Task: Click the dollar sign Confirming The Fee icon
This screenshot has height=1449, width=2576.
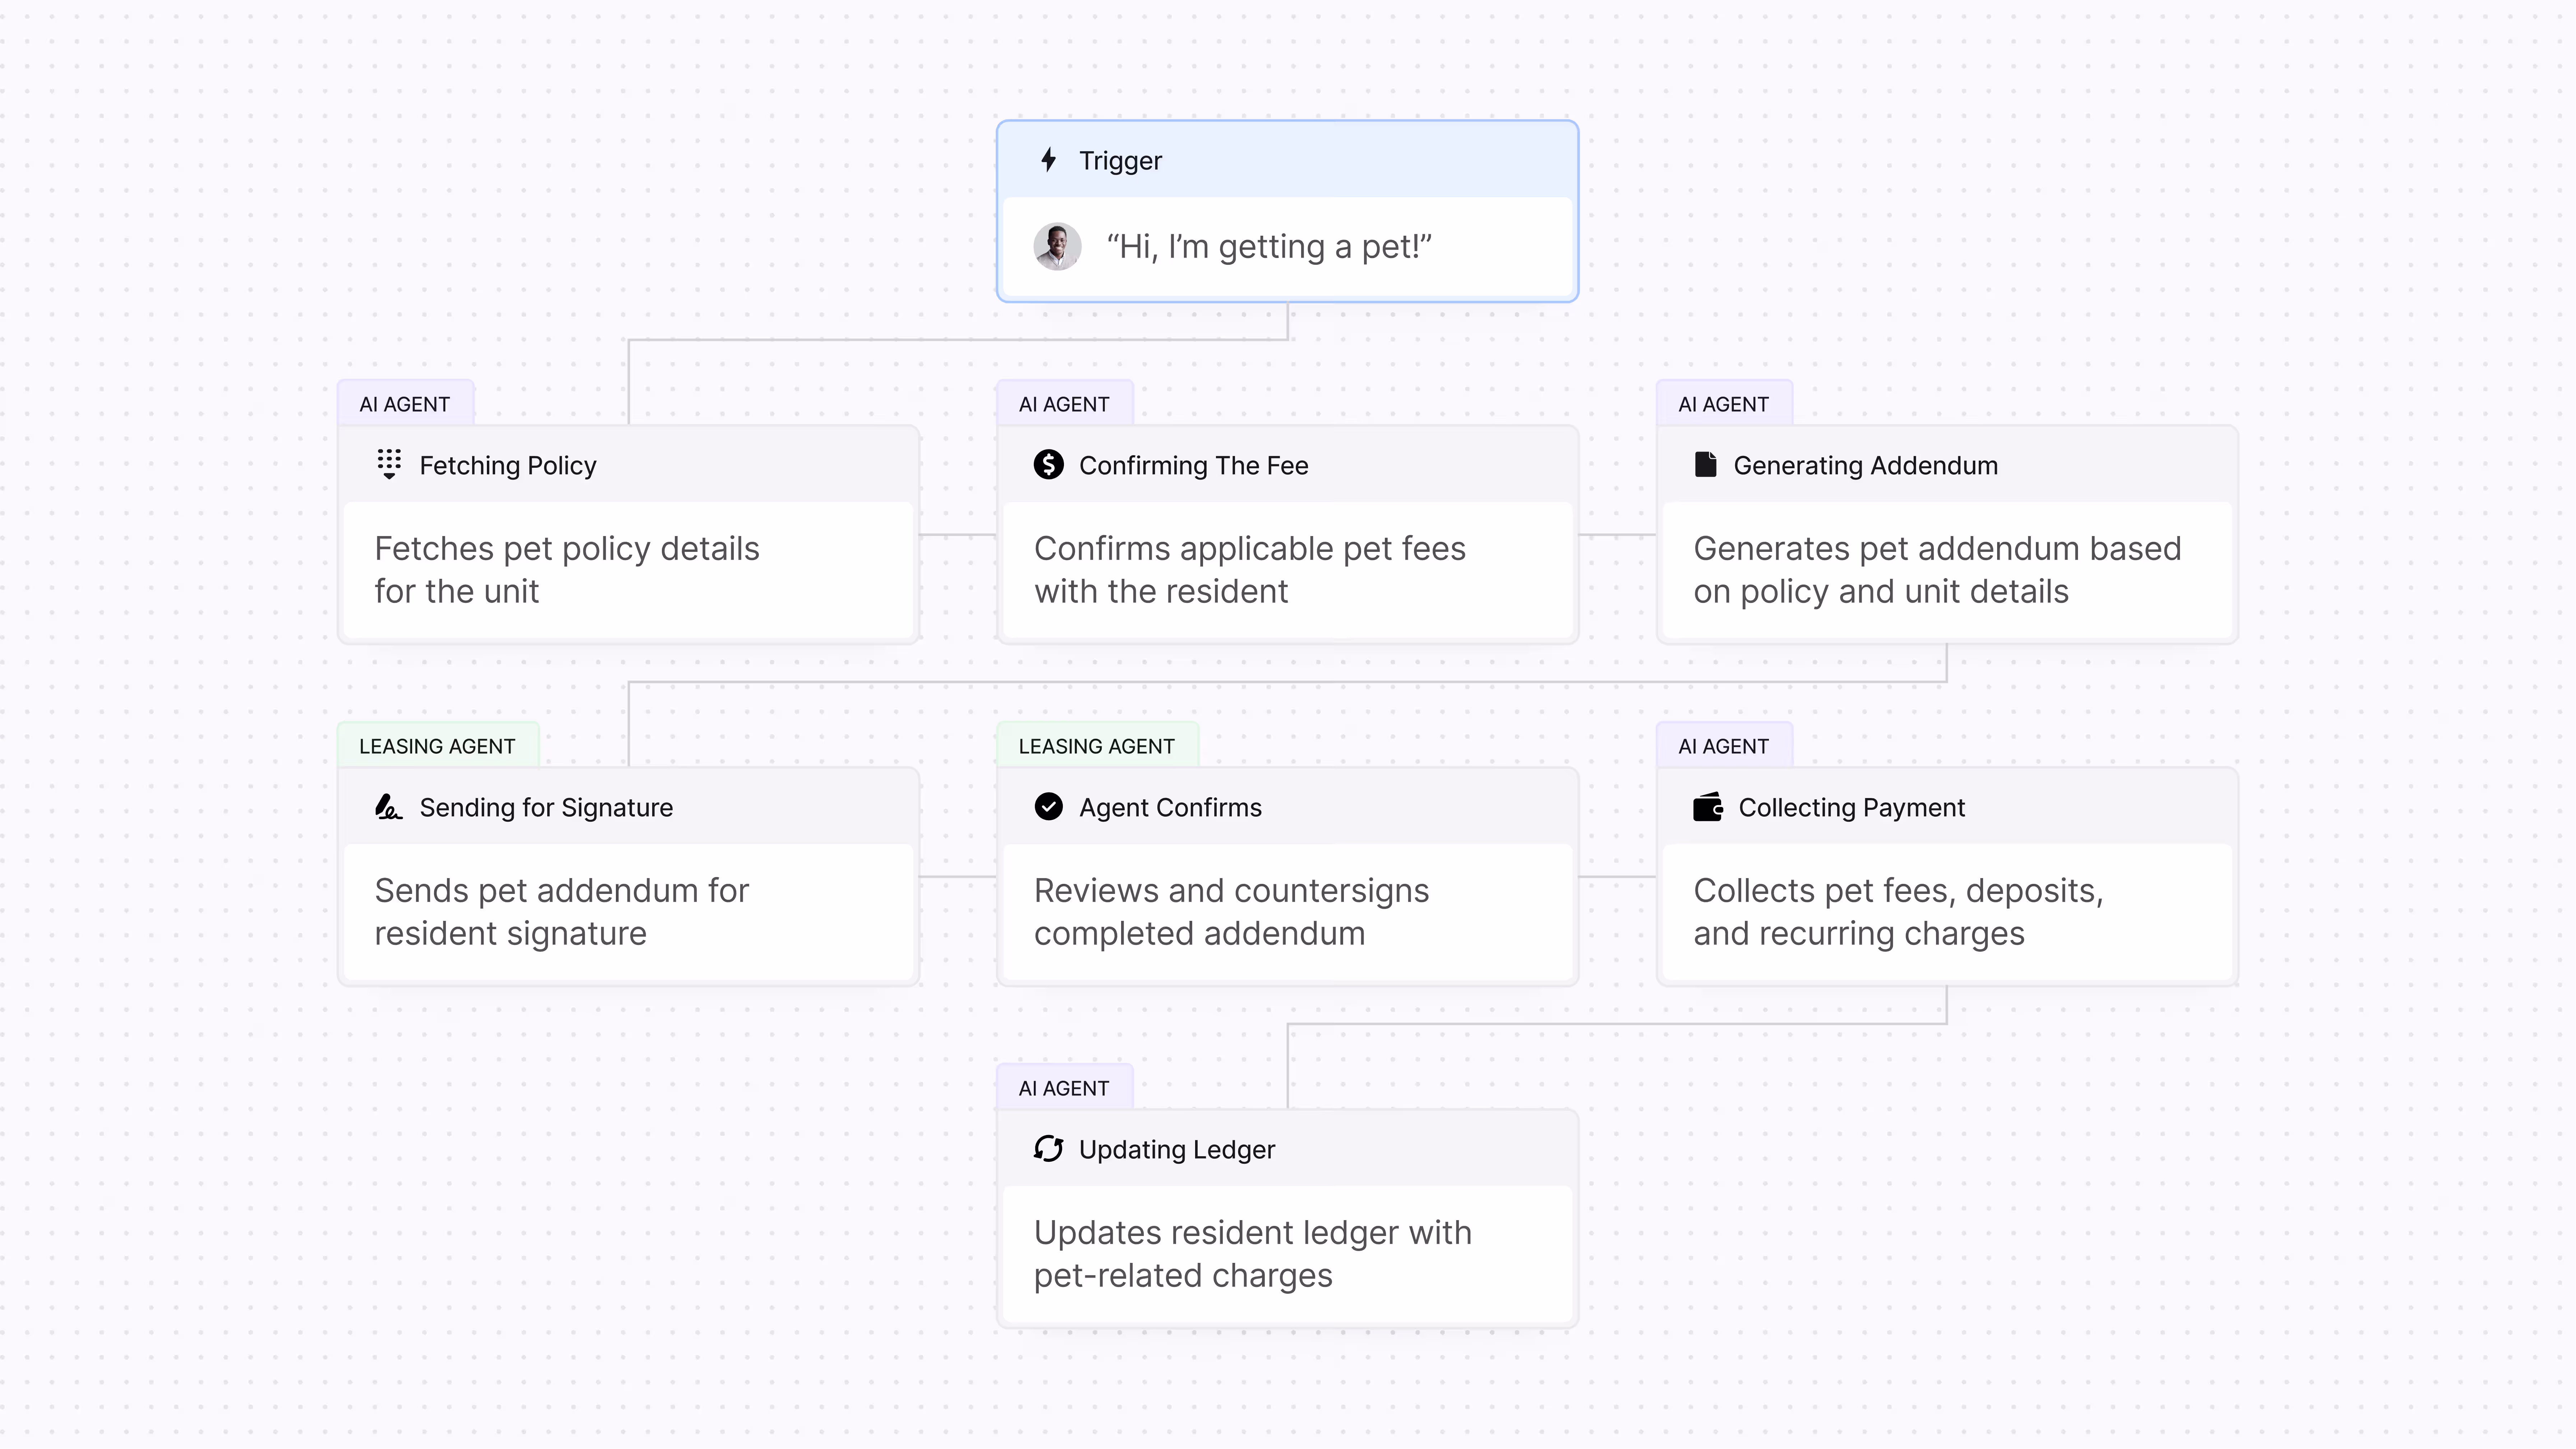Action: (1048, 464)
